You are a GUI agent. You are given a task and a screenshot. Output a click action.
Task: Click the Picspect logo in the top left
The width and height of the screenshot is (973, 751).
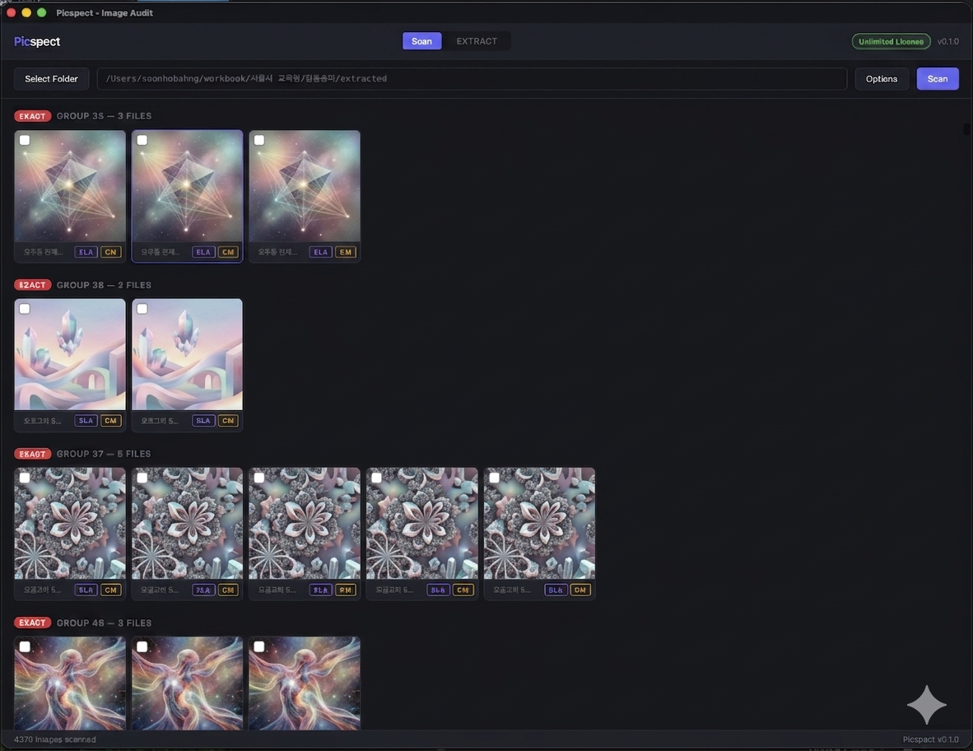tap(36, 41)
